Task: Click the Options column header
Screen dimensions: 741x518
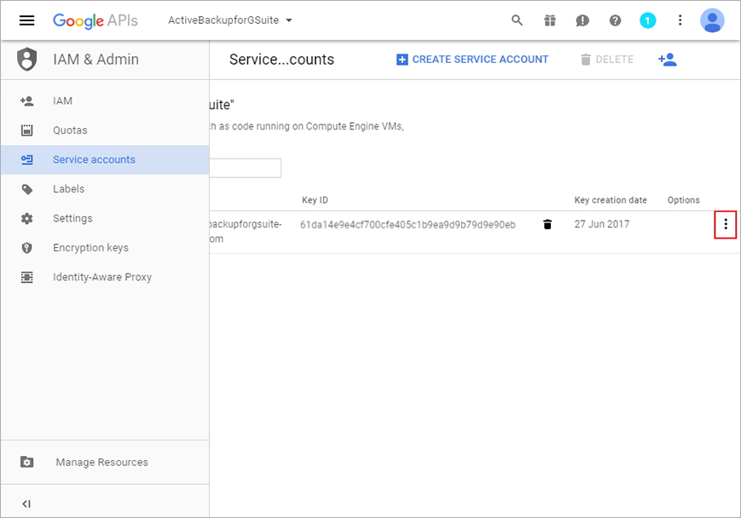Action: click(x=683, y=199)
